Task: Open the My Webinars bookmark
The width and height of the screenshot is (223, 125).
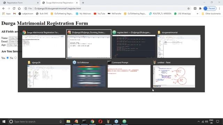Action: [83, 14]
